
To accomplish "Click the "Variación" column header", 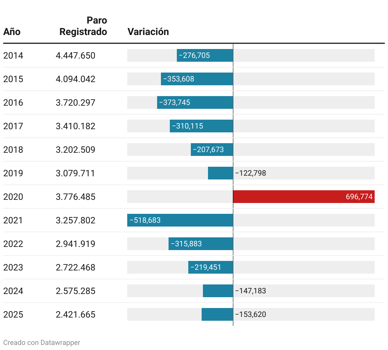I will (x=148, y=32).
